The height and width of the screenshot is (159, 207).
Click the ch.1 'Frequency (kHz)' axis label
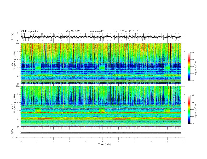[15, 60]
